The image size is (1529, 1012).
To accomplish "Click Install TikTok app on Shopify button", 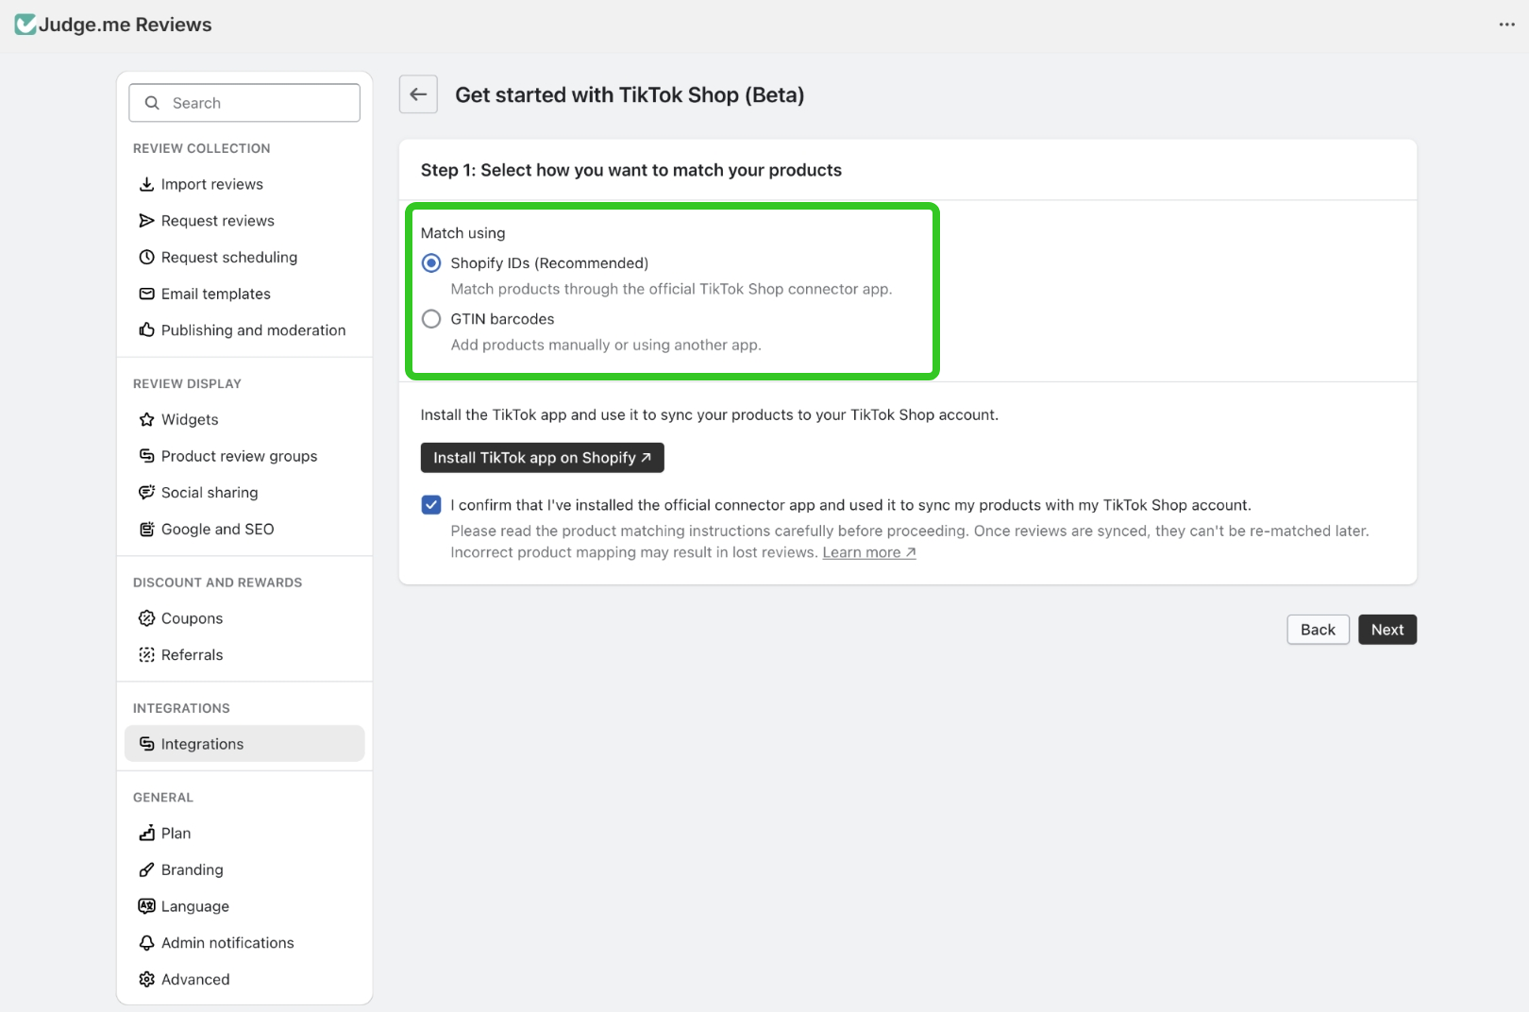I will 543,458.
